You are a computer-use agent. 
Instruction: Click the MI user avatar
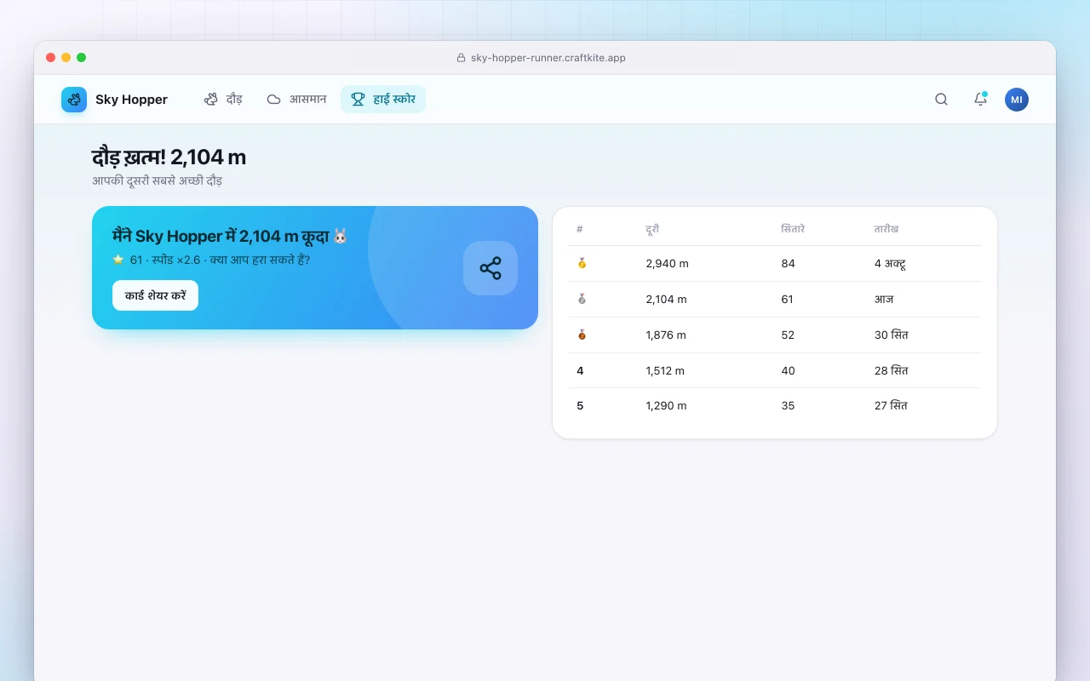1017,100
